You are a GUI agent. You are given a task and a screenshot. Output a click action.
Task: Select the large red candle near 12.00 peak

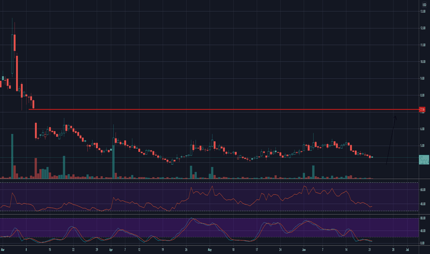pos(15,42)
